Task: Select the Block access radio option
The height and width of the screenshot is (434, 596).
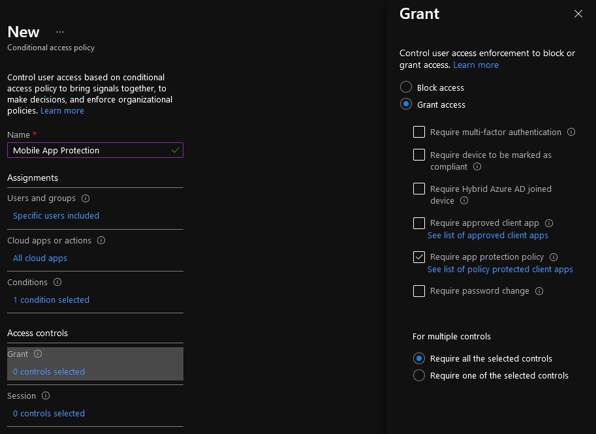Action: (x=406, y=87)
